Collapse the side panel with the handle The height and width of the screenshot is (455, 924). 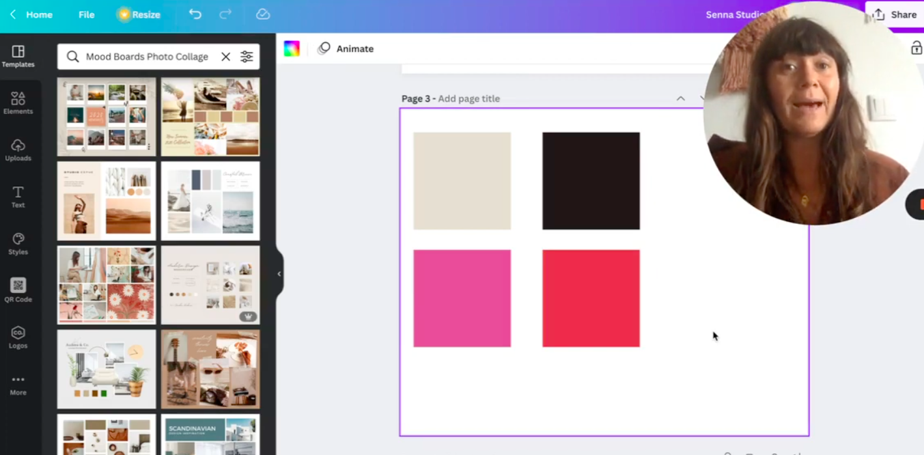coord(279,274)
